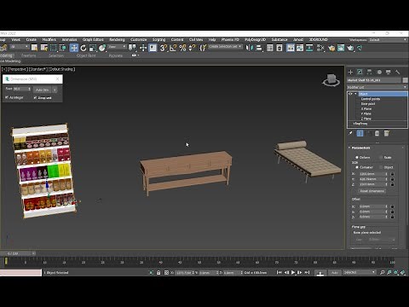Click the Auto Dim button
This screenshot has width=409, height=307.
(43, 90)
